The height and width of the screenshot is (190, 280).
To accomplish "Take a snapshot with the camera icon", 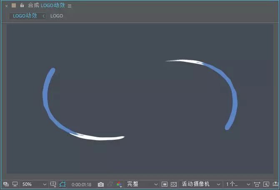I will 101,185.
